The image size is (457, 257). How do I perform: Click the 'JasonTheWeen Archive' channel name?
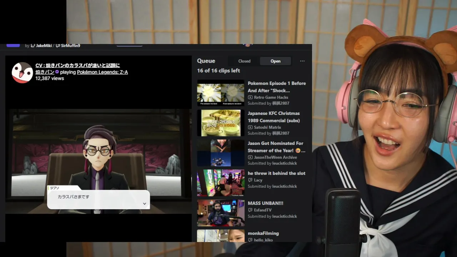(x=275, y=157)
